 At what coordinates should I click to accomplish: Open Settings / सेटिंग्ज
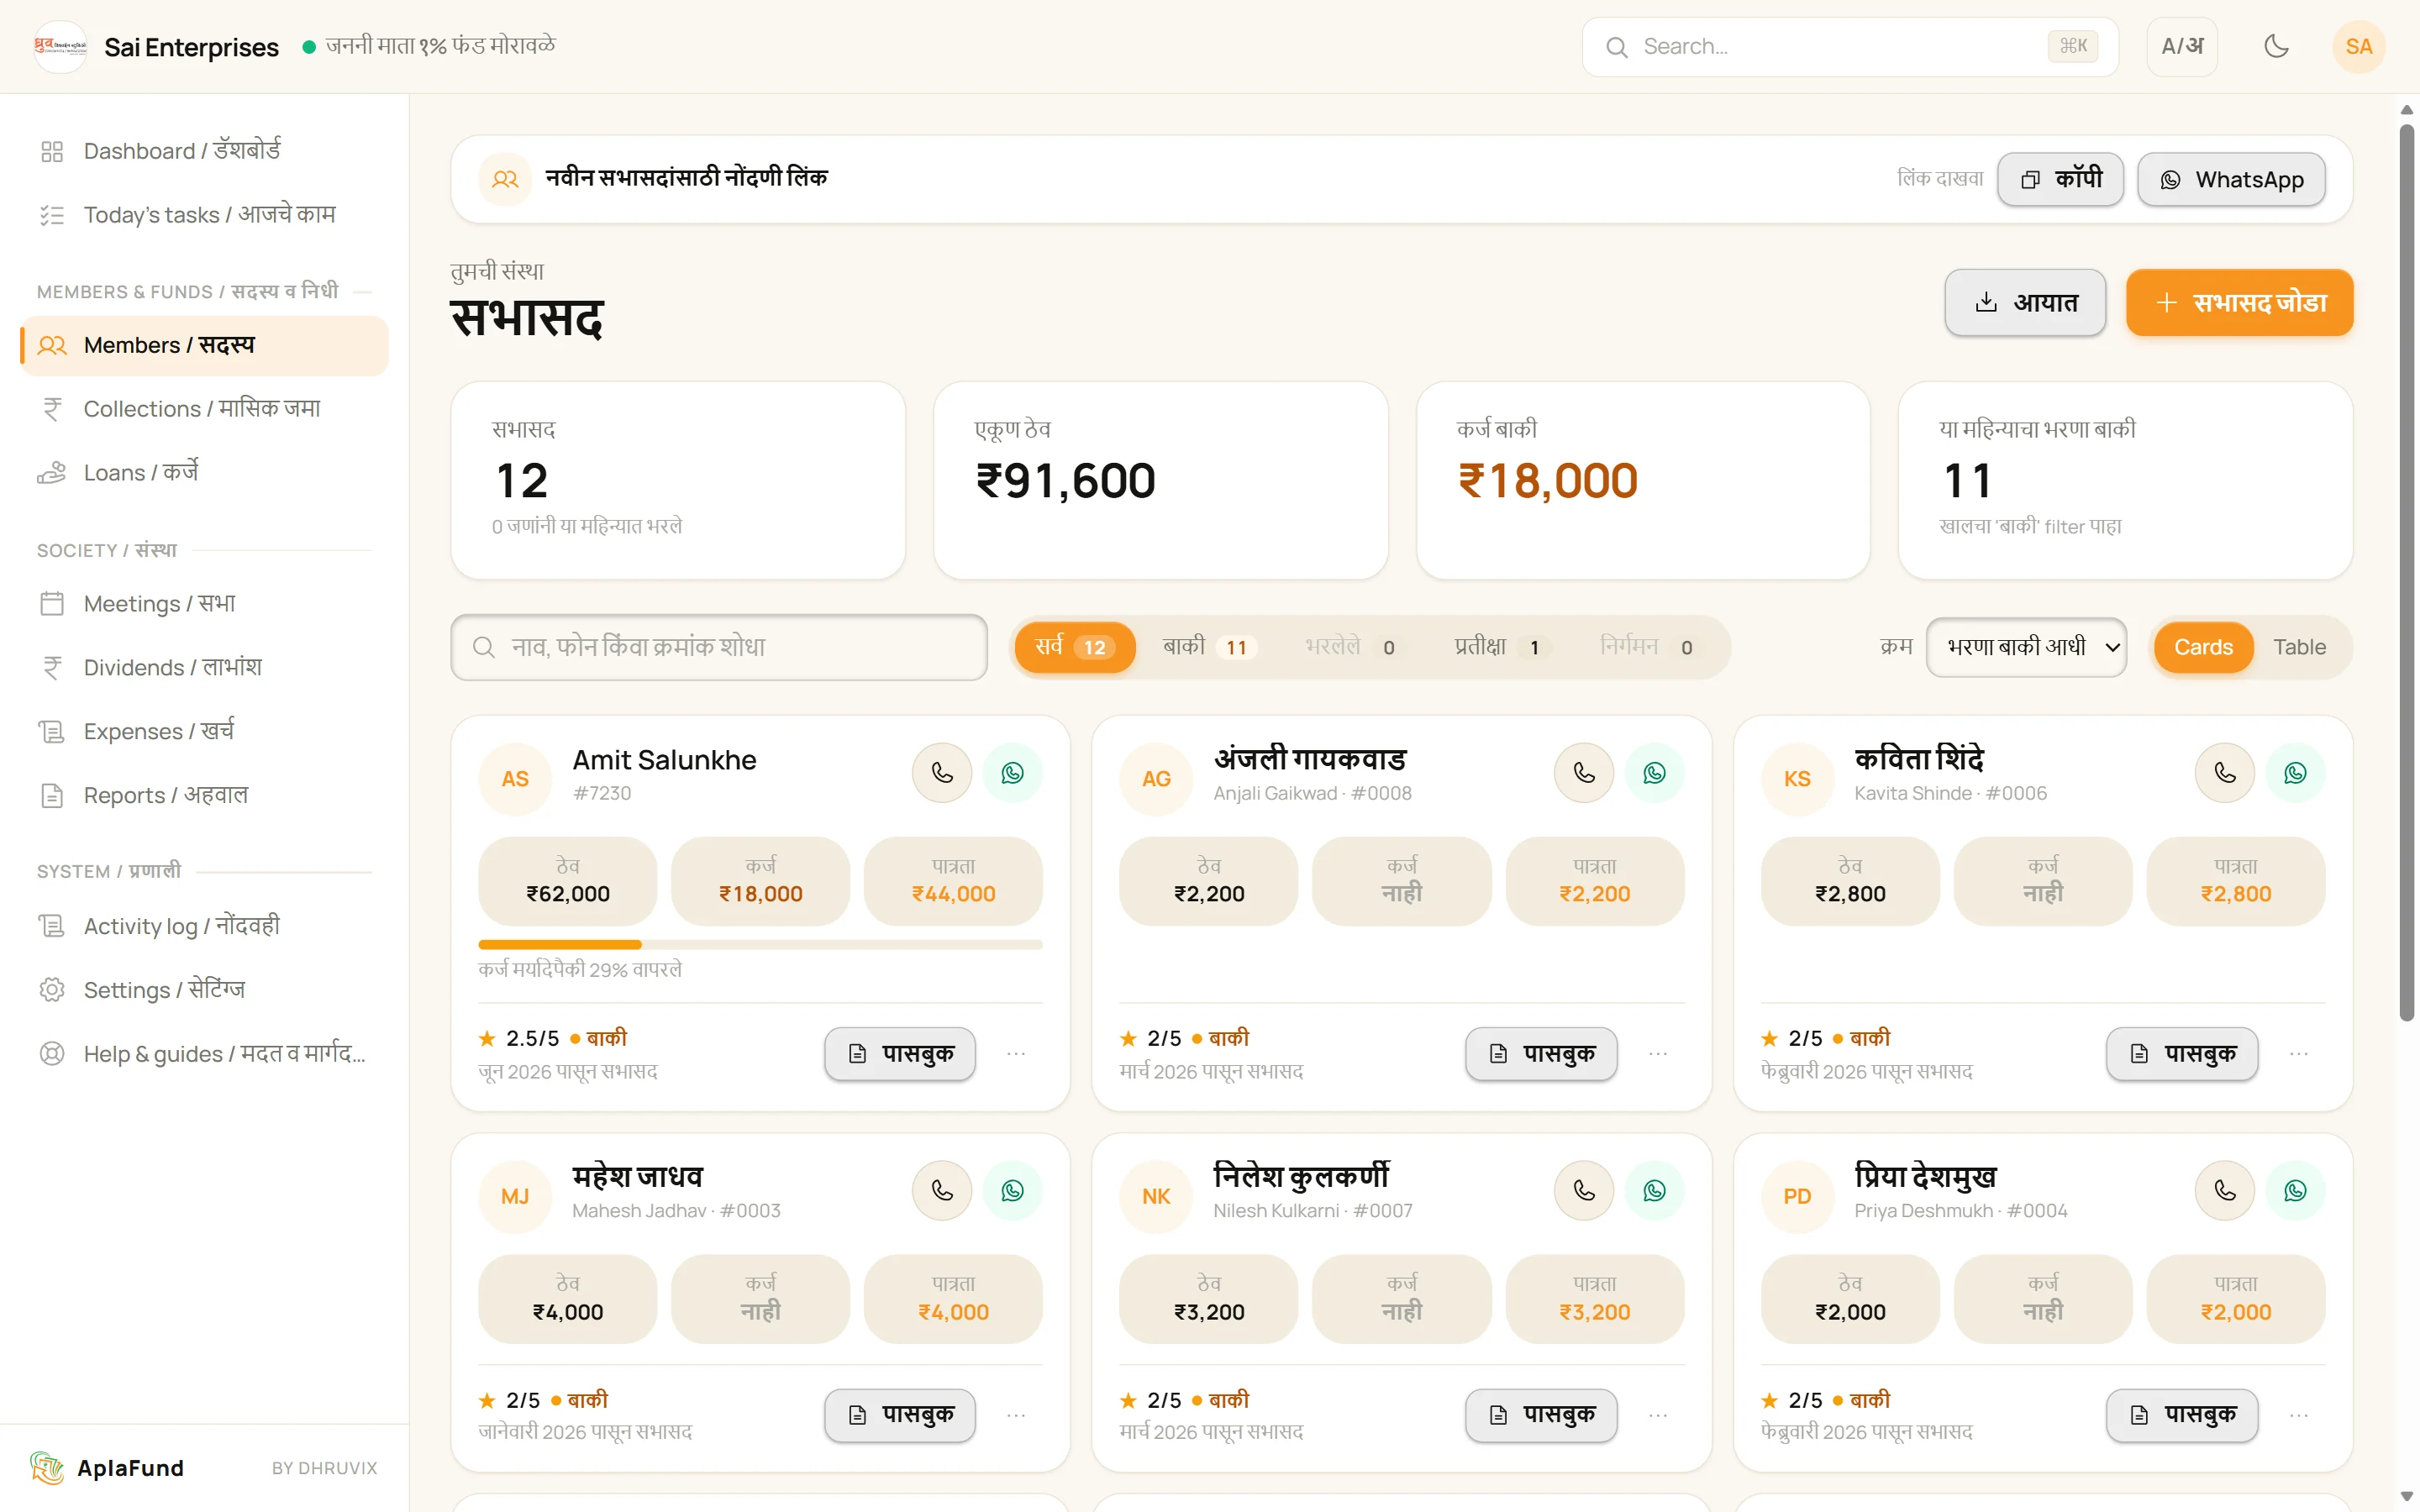tap(204, 990)
